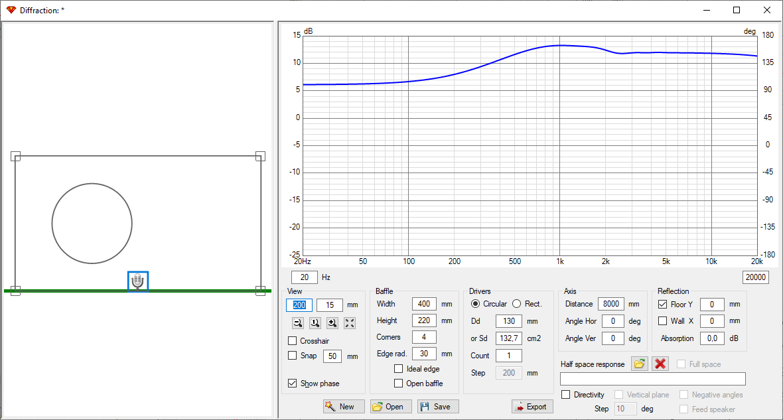Focus the axis Distance field
This screenshot has width=783, height=420.
[x=611, y=304]
